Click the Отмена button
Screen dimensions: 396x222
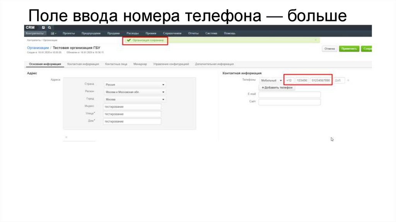tap(329, 49)
